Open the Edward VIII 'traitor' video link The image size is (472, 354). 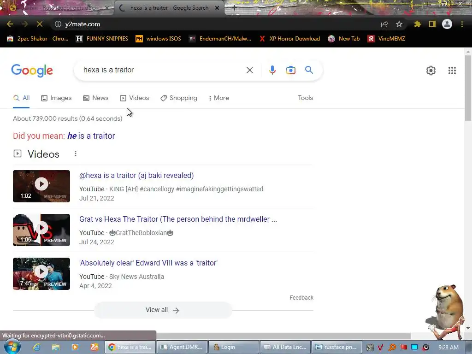pyautogui.click(x=148, y=263)
